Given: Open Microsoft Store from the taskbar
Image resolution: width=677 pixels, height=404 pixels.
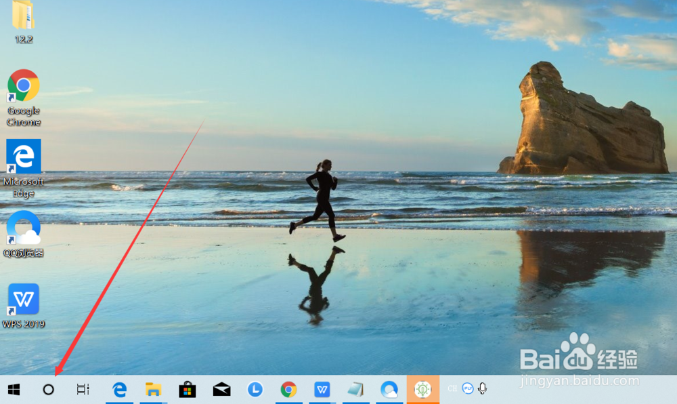Looking at the screenshot, I should point(188,390).
